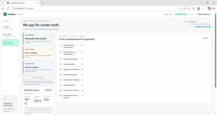Click Operator access link
The width and height of the screenshot is (217, 115).
(x=168, y=14)
